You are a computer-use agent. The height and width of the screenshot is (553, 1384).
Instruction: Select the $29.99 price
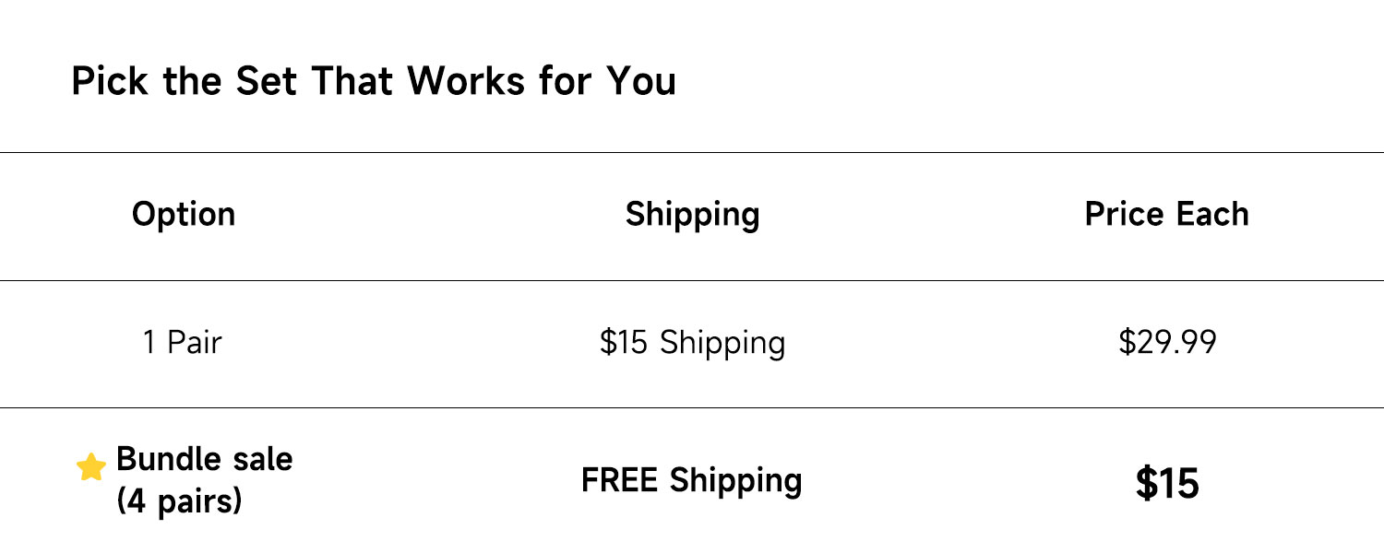[1167, 343]
